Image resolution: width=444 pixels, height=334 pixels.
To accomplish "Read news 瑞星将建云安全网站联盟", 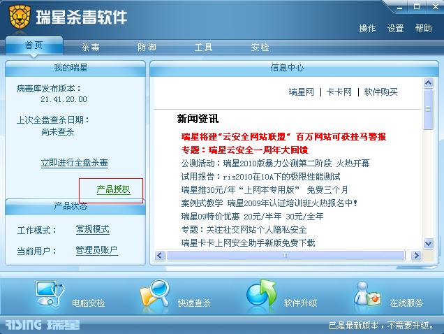I will click(283, 137).
